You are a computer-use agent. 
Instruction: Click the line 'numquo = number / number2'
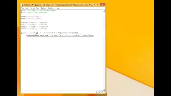[34, 29]
